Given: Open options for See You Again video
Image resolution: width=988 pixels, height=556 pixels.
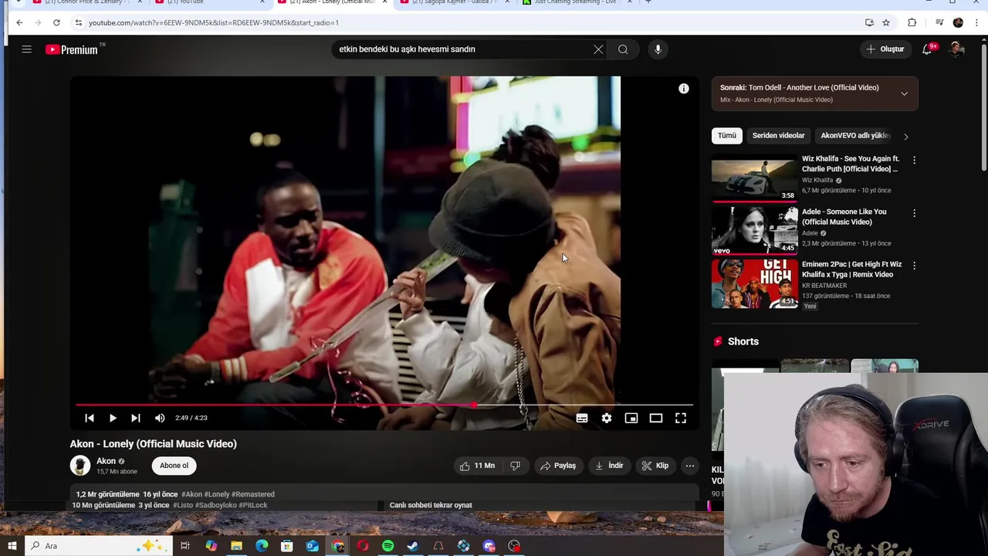Looking at the screenshot, I should pyautogui.click(x=914, y=161).
